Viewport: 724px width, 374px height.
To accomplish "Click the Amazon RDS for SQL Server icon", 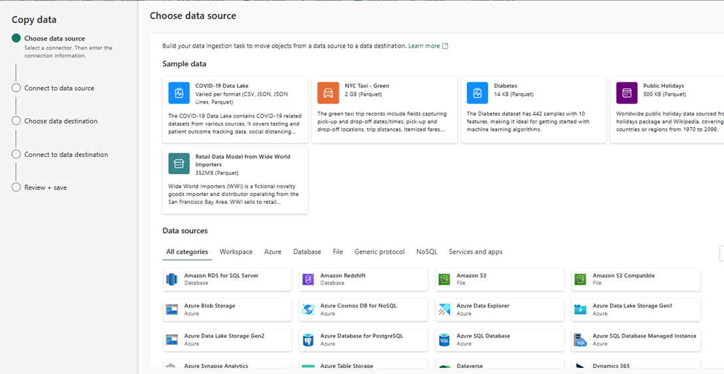I will [x=172, y=279].
